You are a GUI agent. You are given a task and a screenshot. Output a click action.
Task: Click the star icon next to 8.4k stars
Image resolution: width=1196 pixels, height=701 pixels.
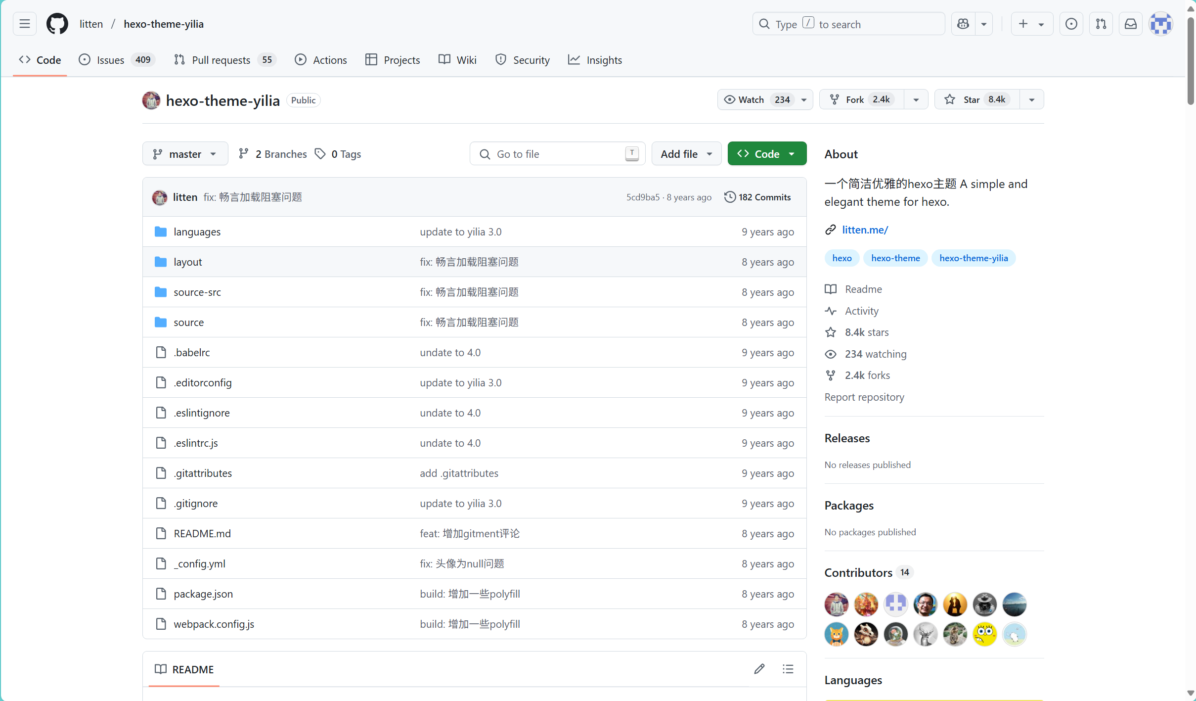[x=831, y=332]
